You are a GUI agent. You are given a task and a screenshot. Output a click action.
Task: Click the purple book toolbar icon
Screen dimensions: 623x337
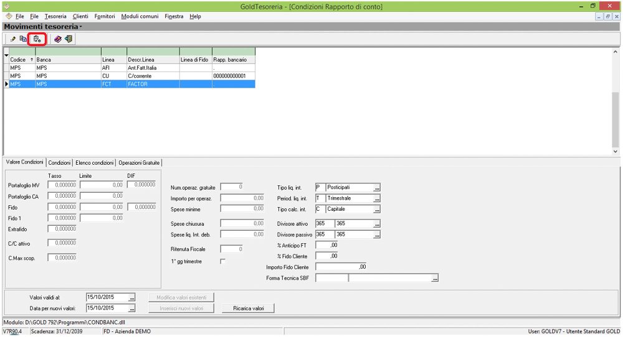[x=57, y=39]
